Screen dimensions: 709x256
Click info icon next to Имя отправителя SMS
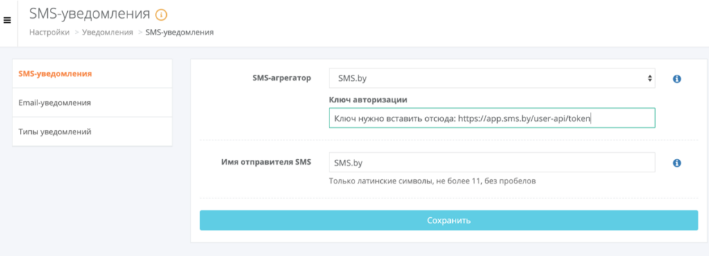(677, 163)
